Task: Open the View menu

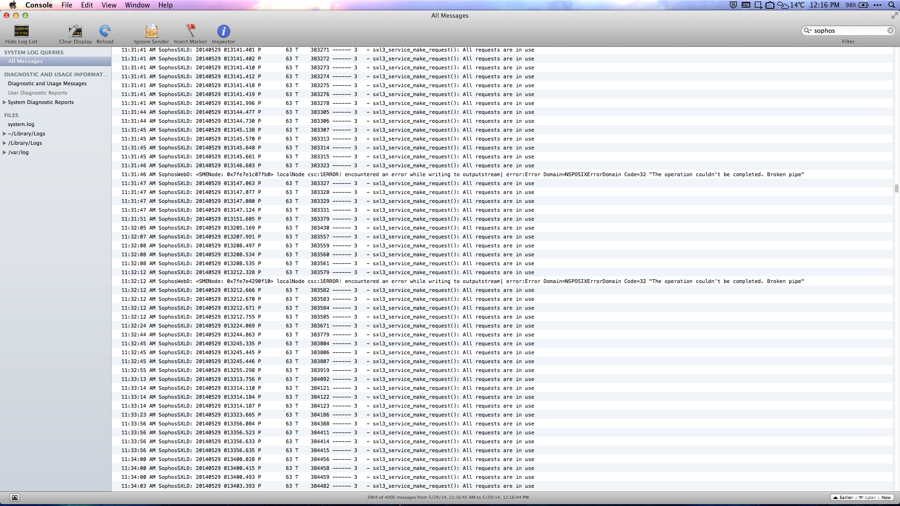Action: 109,5
